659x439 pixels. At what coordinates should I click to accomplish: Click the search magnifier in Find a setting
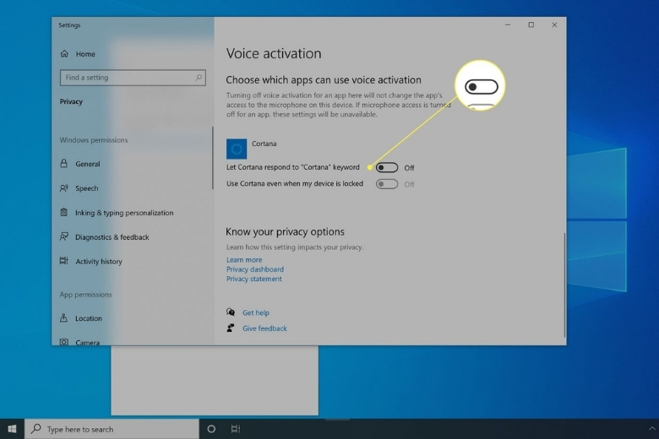tap(199, 78)
